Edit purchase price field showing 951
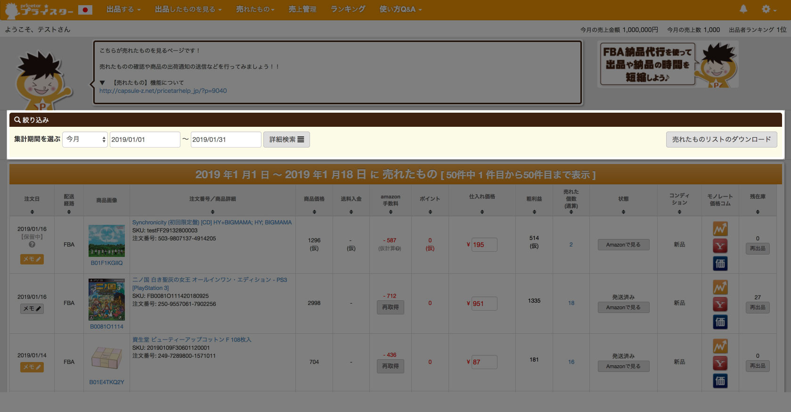The image size is (791, 412). coord(484,304)
